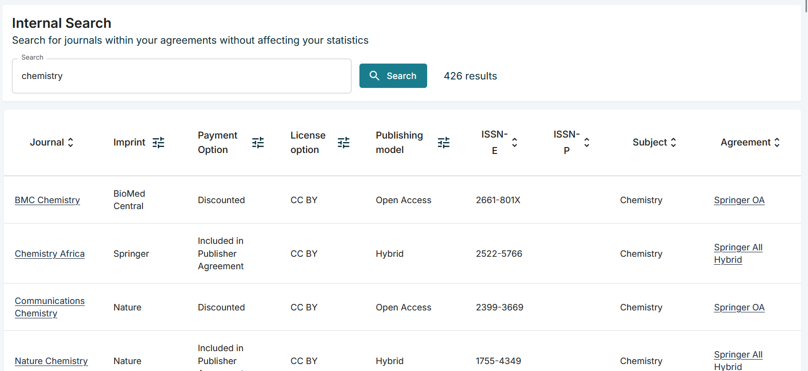Open the Communications Chemistry journal link
This screenshot has width=808, height=371.
tap(50, 307)
